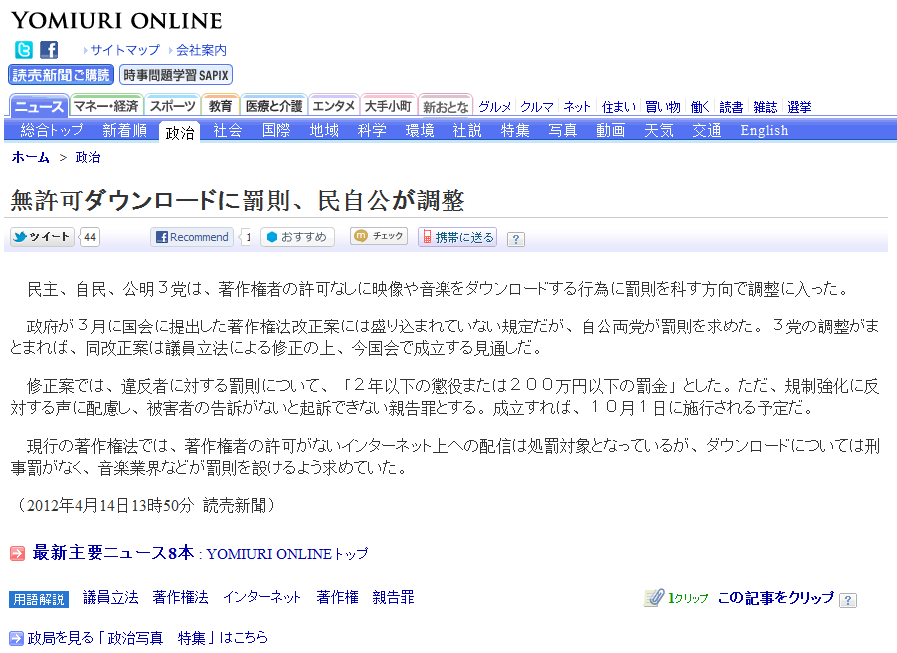This screenshot has height=653, width=897.
Task: Click the おすすめ share button
Action: pyautogui.click(x=297, y=237)
